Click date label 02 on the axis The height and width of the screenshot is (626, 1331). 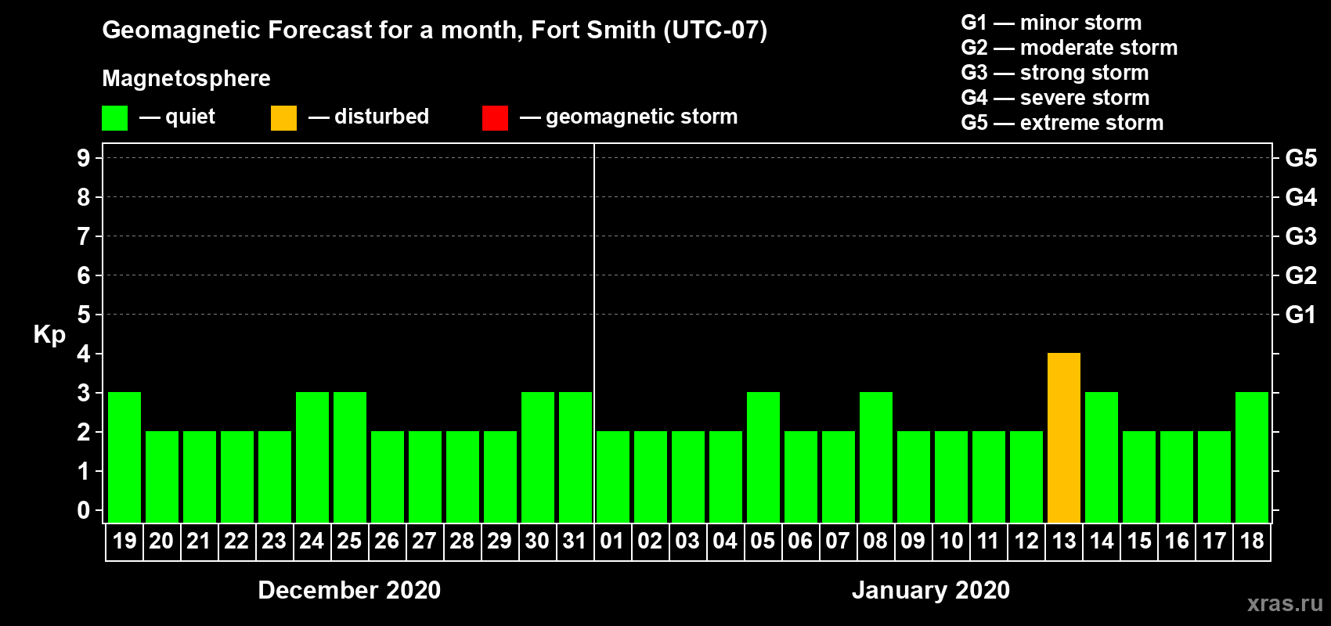650,541
